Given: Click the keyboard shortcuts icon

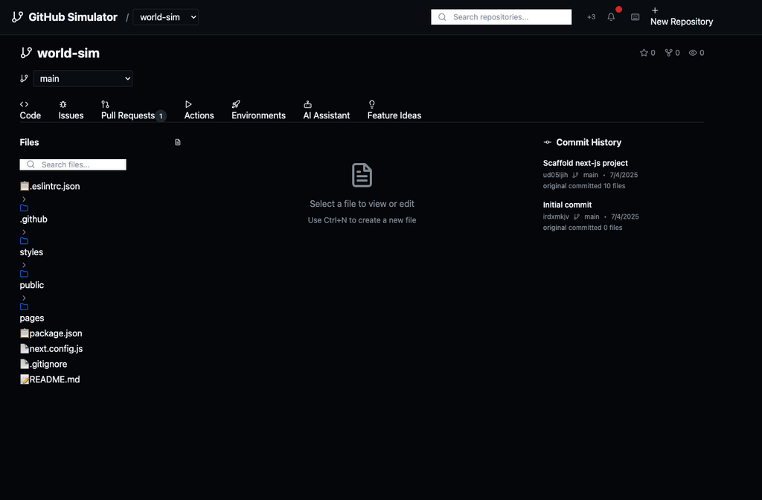Looking at the screenshot, I should (x=634, y=16).
